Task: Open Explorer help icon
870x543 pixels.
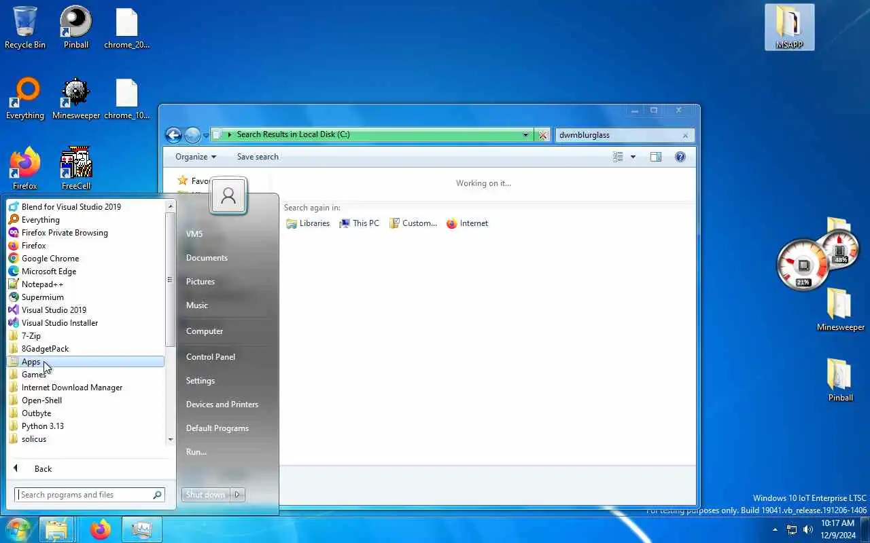Action: coord(680,157)
